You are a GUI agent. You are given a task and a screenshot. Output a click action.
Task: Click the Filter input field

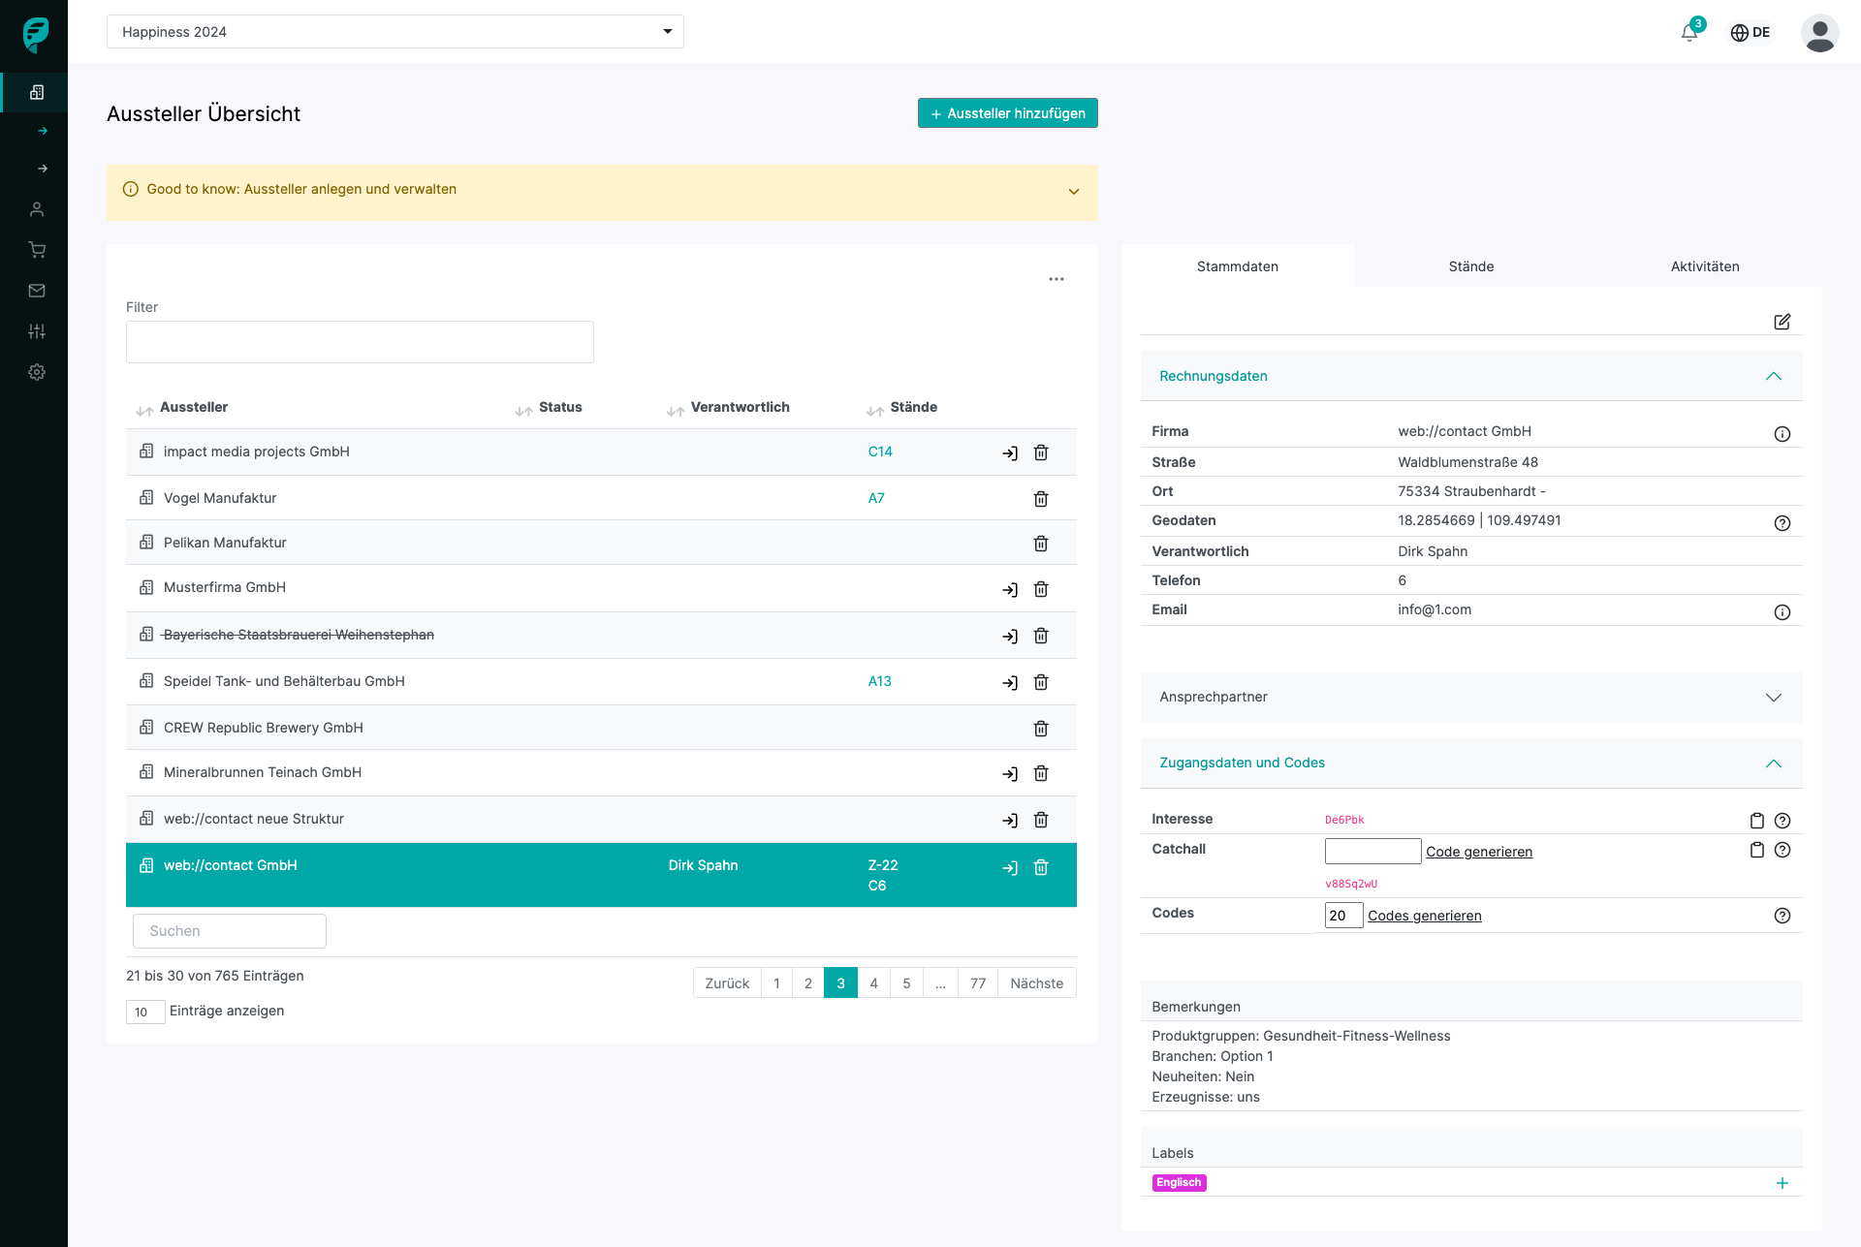coord(360,342)
